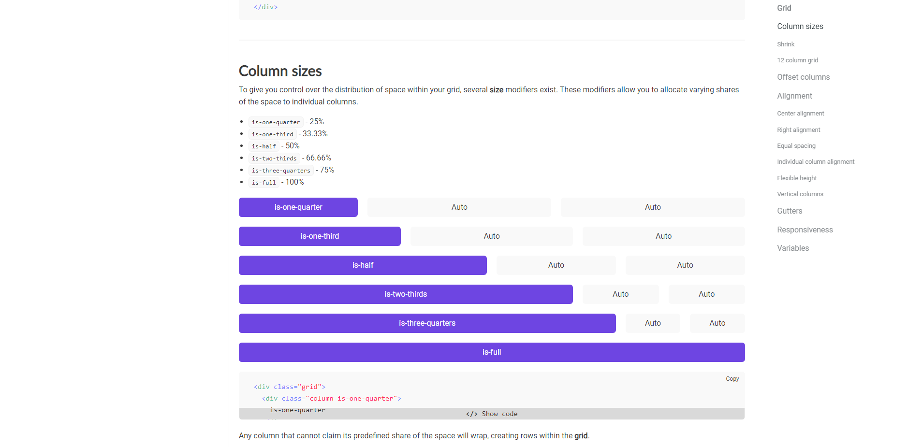
Task: Navigate to "Offset columns" in the sidebar
Action: pyautogui.click(x=803, y=77)
